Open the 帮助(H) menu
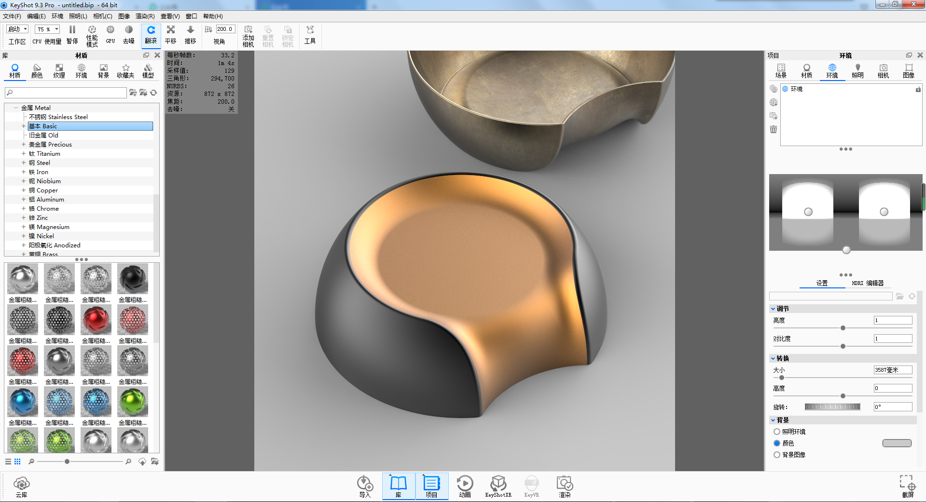The height and width of the screenshot is (502, 926). click(x=213, y=16)
